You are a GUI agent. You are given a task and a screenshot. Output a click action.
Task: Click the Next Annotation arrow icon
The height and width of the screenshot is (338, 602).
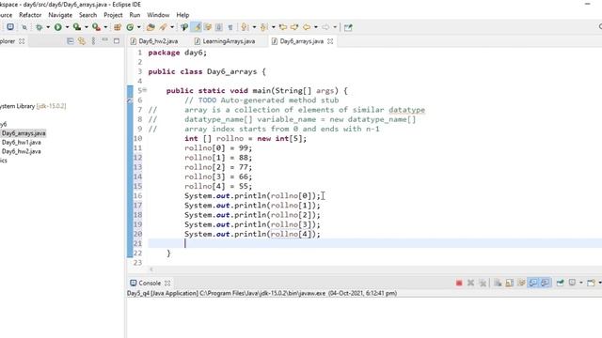point(245,27)
